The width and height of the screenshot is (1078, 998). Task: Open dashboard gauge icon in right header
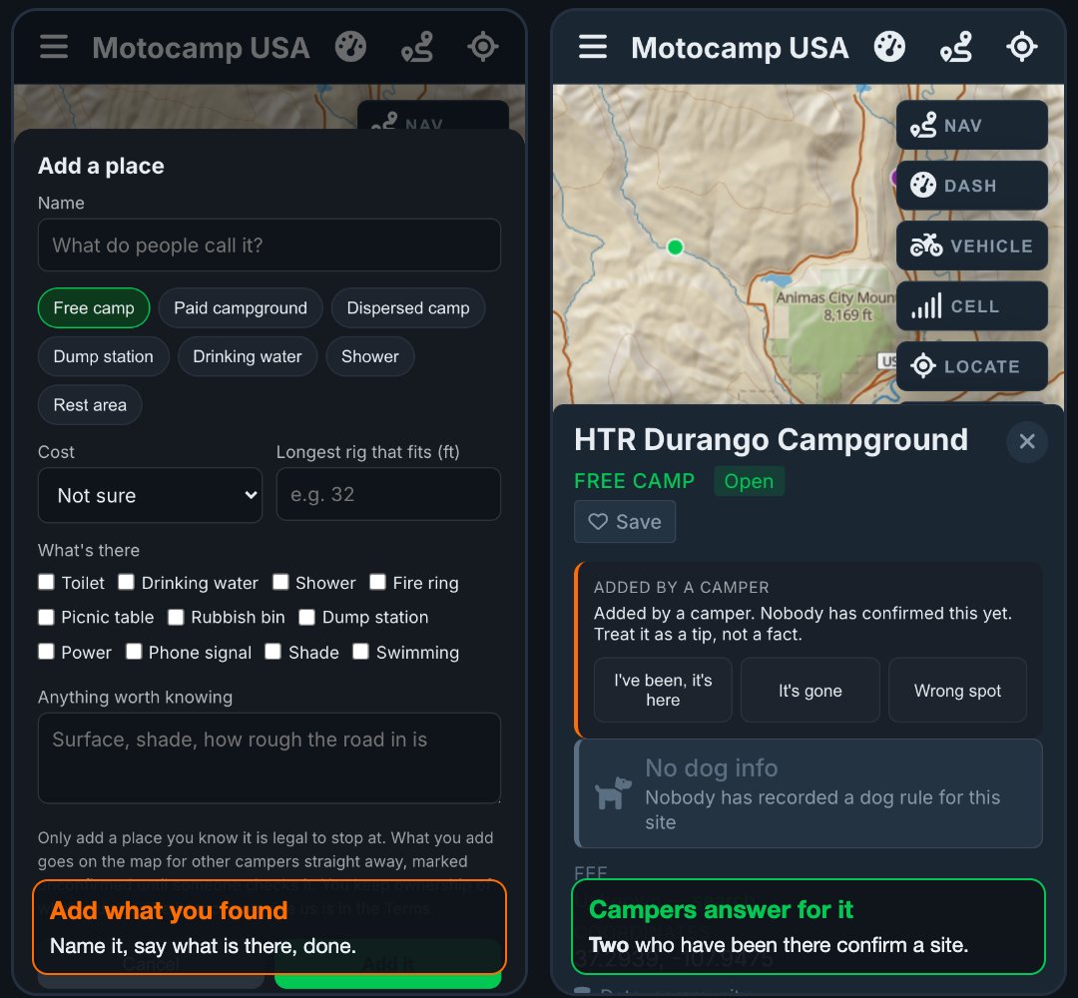pyautogui.click(x=889, y=48)
